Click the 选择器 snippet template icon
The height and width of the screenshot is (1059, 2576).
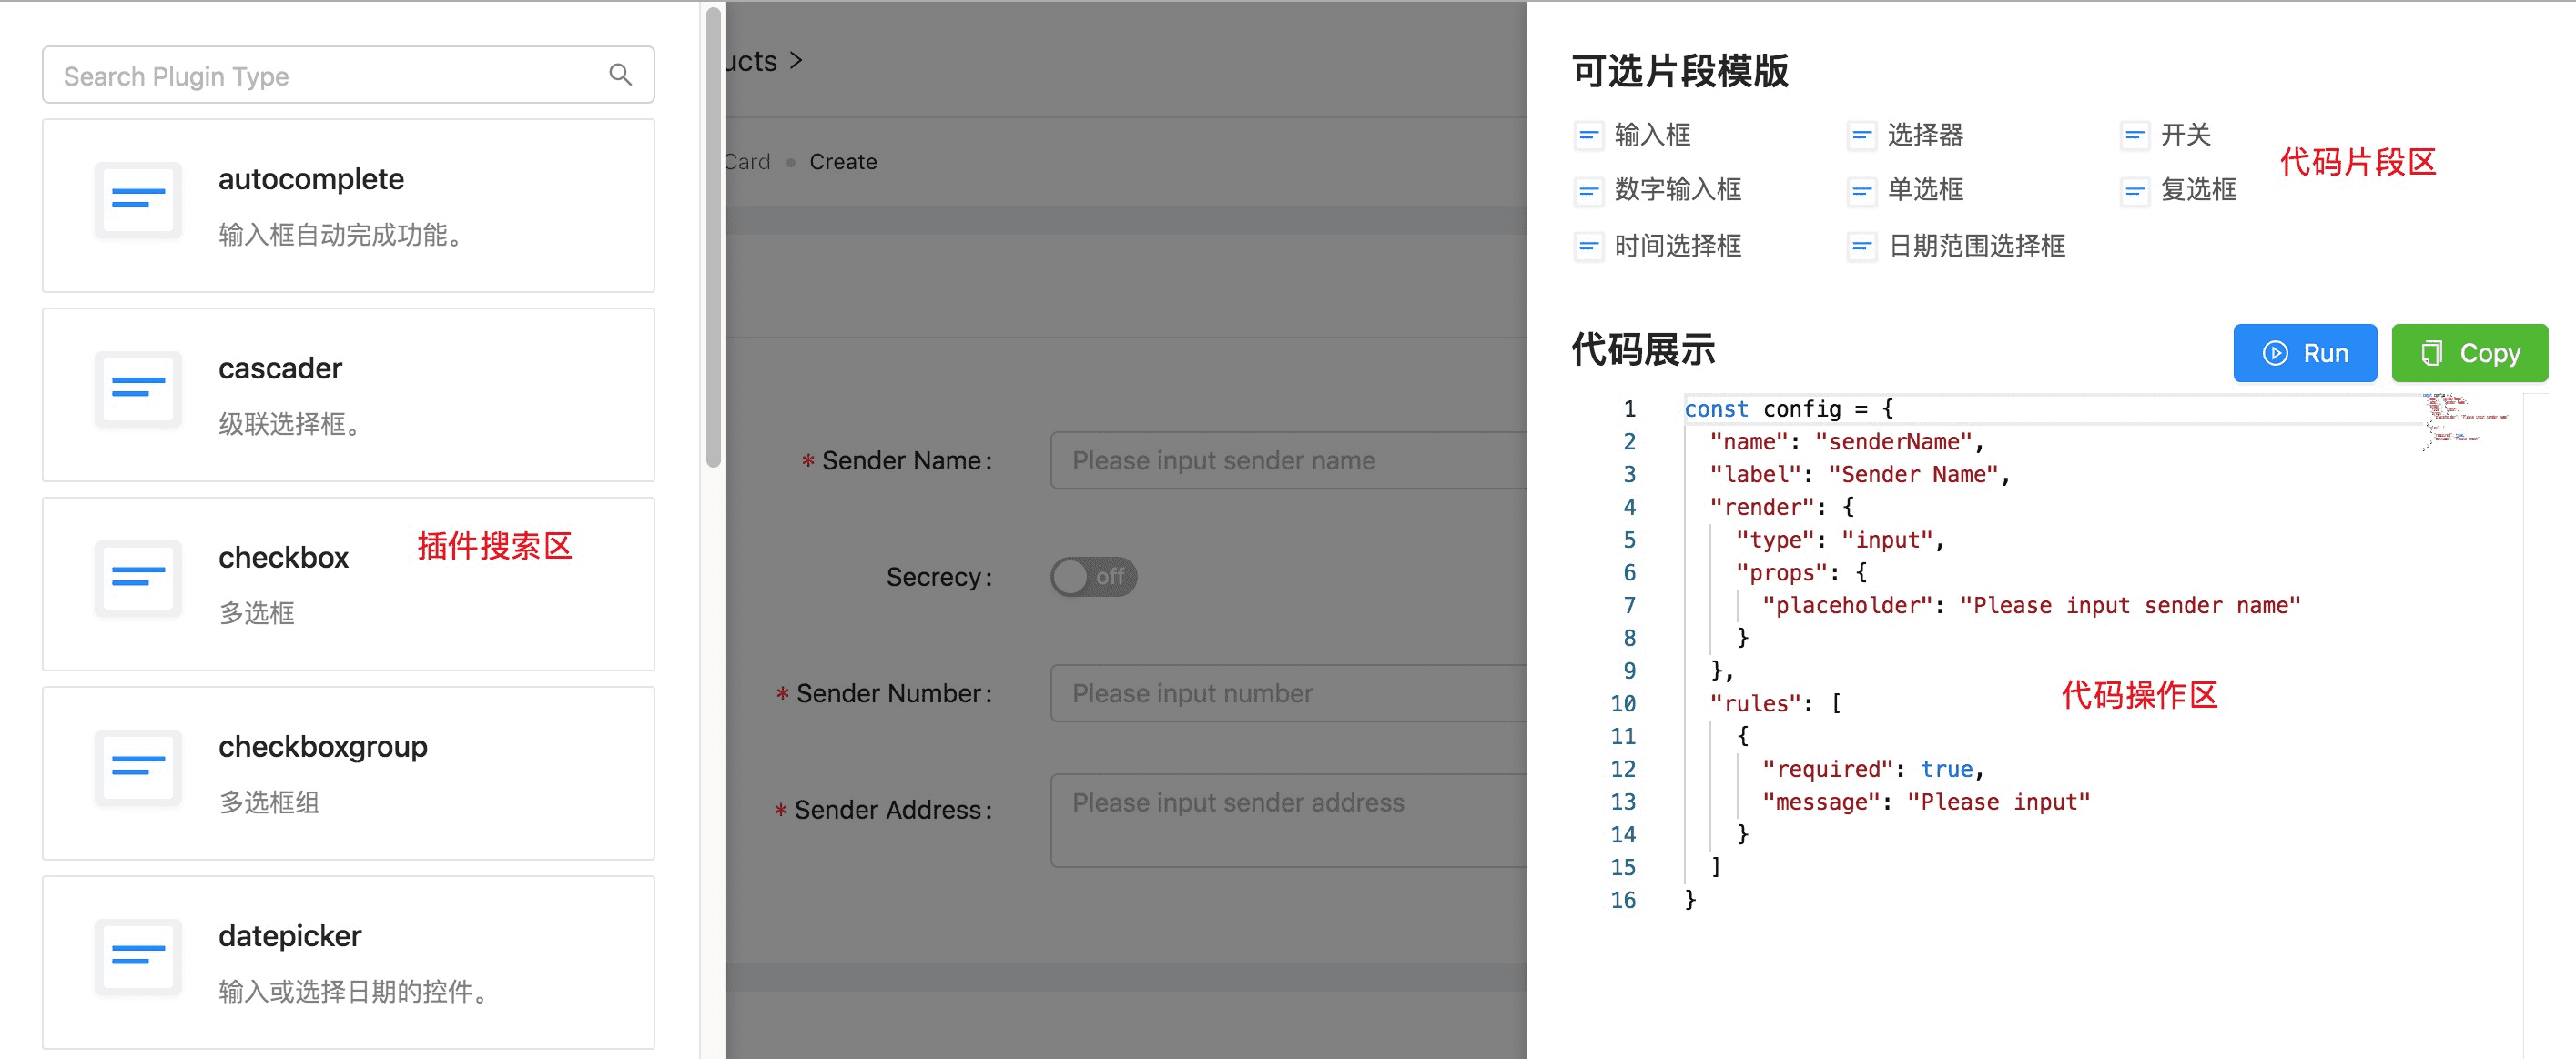(1861, 135)
